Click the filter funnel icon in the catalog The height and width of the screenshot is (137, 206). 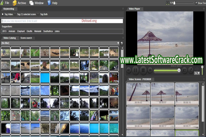(122, 43)
